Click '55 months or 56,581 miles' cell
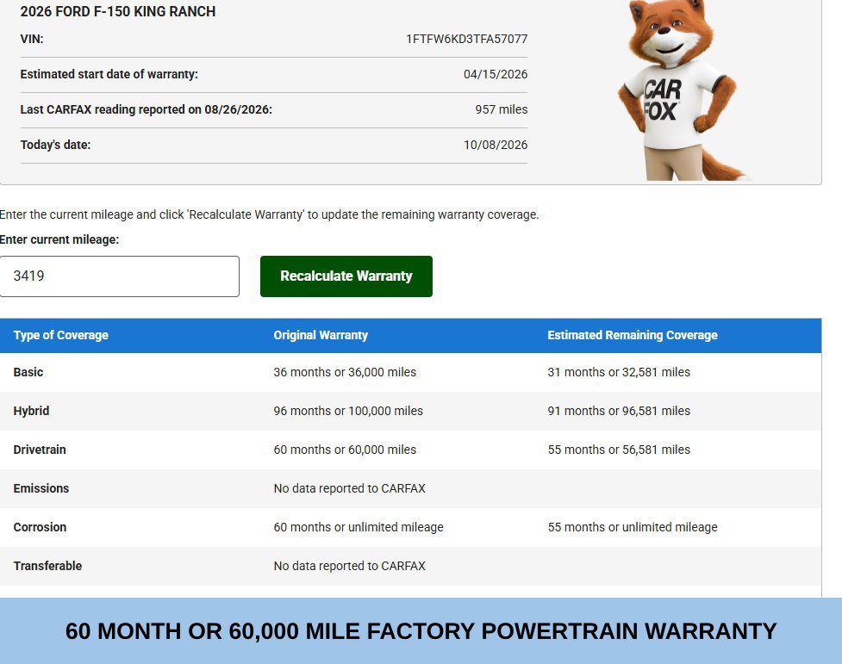The height and width of the screenshot is (664, 842). pyautogui.click(x=619, y=450)
